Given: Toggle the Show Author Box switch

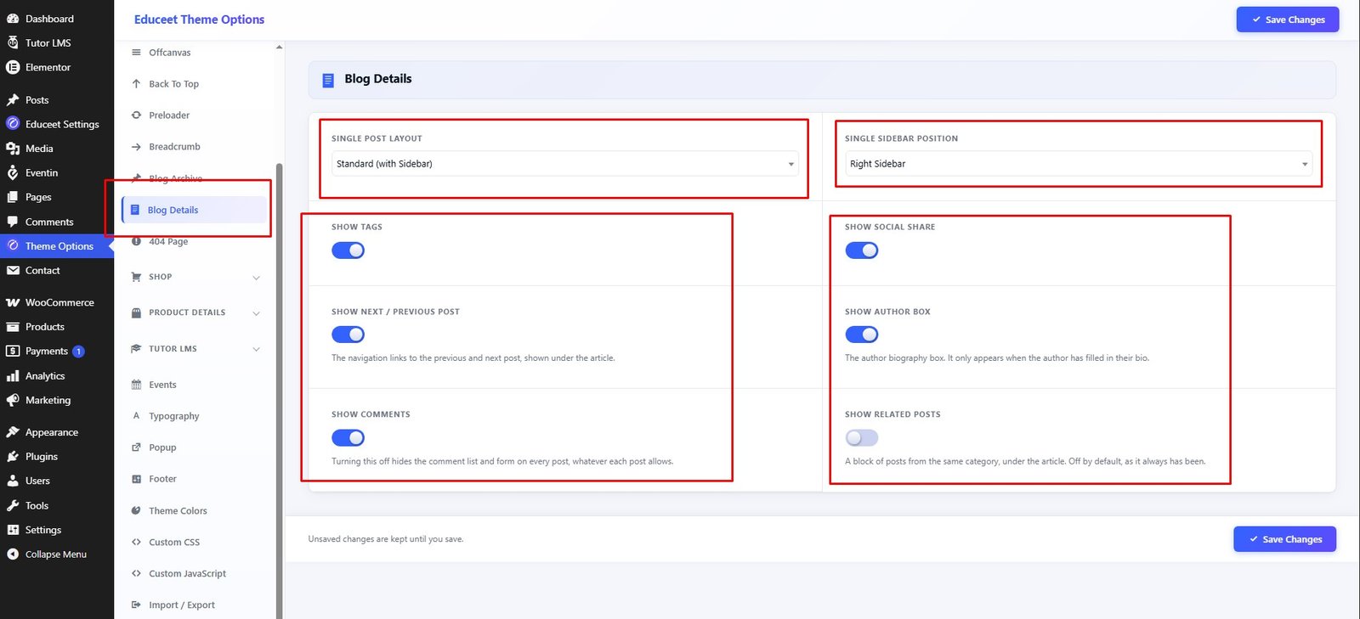Looking at the screenshot, I should coord(861,335).
